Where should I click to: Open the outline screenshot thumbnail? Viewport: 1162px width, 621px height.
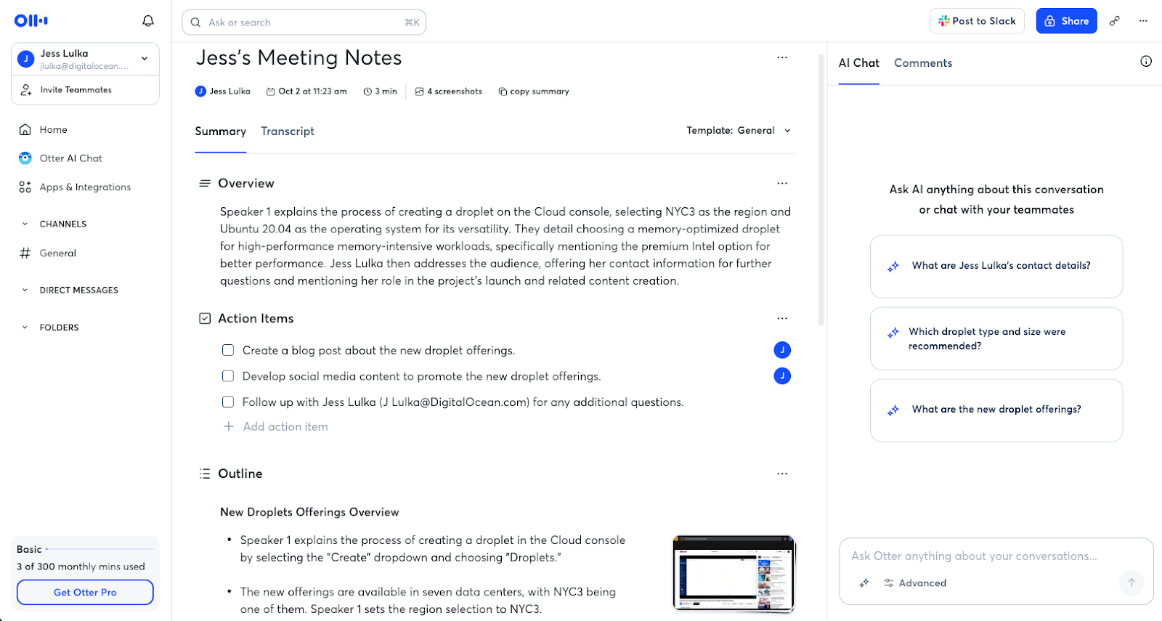point(734,574)
